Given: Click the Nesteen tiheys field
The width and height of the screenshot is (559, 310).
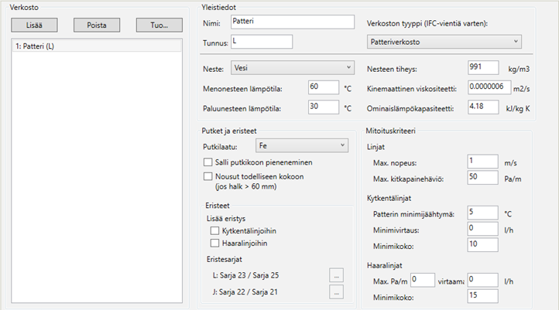Looking at the screenshot, I should click(483, 67).
